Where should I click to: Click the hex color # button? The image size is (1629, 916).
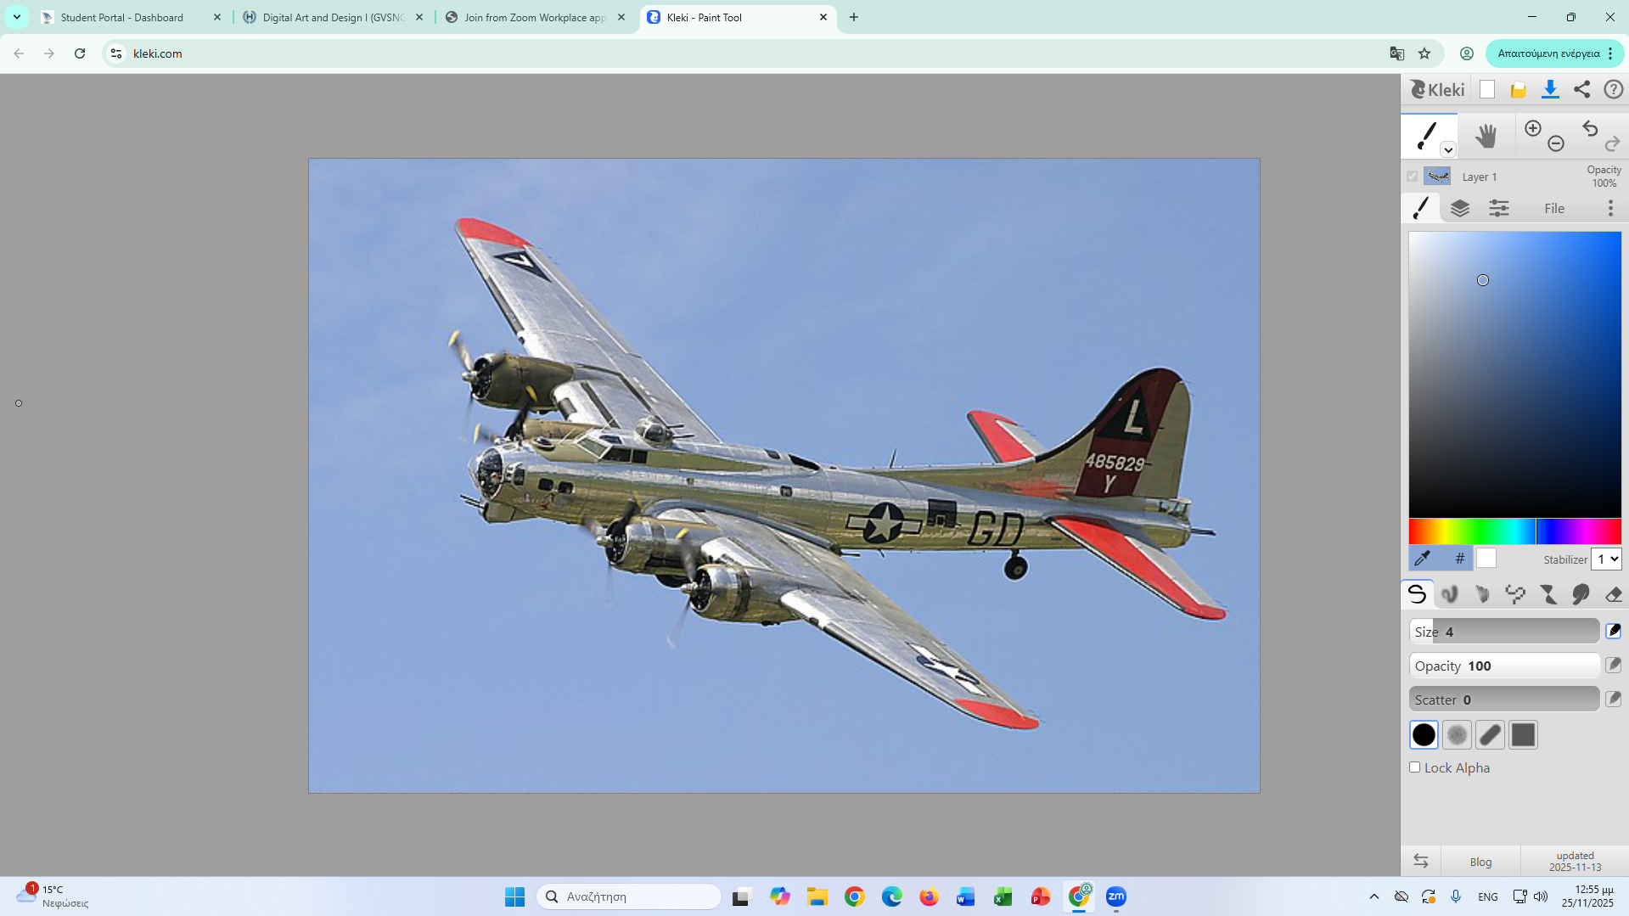point(1459,559)
